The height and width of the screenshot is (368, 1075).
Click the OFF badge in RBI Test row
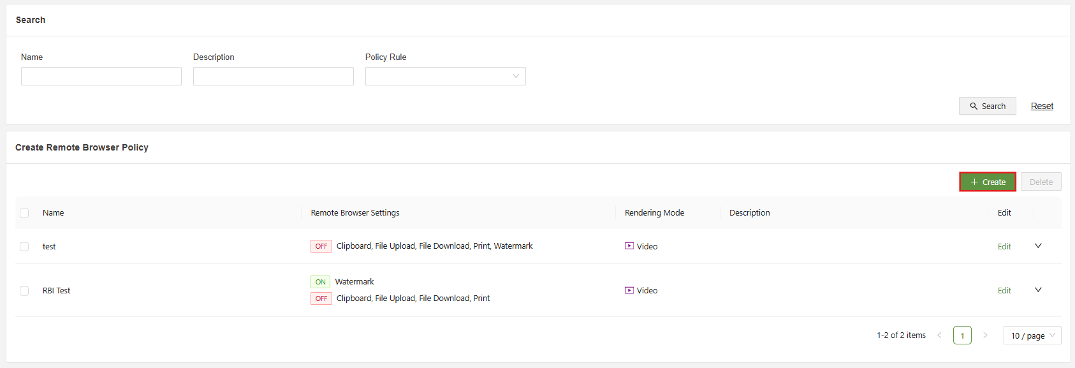[321, 298]
